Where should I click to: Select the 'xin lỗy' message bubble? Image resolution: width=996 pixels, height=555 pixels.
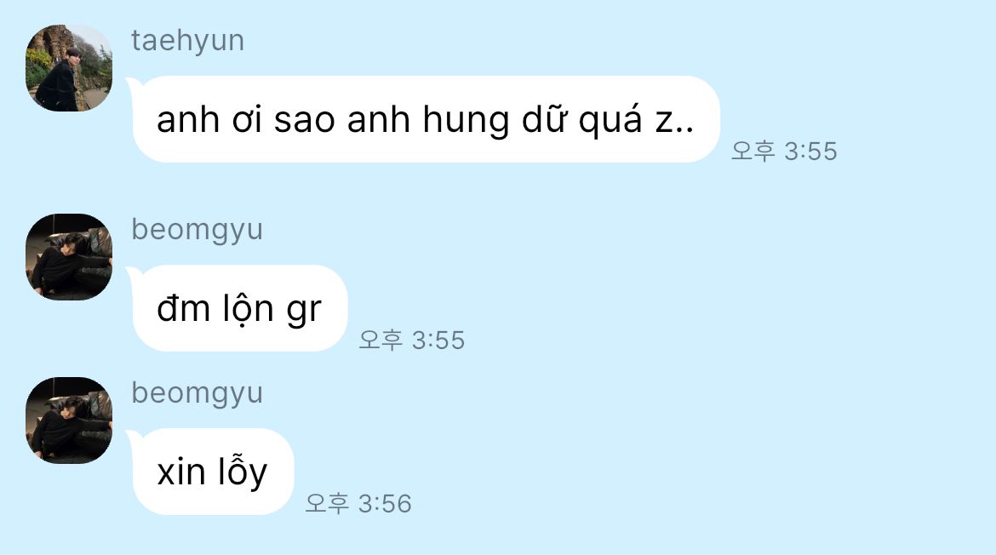click(x=213, y=472)
